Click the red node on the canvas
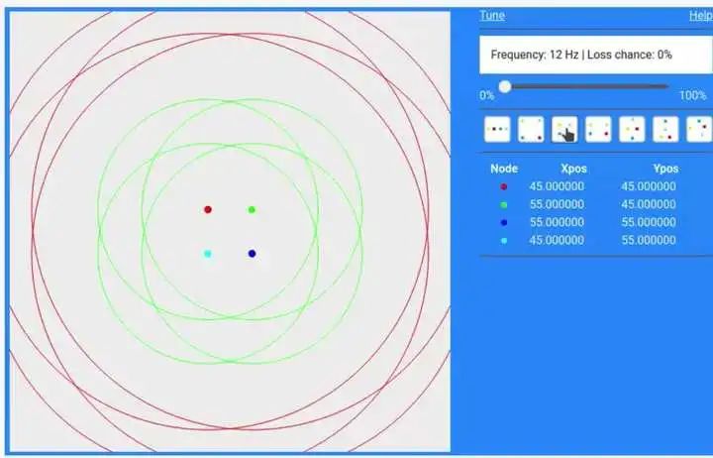713x458 pixels. pyautogui.click(x=208, y=209)
